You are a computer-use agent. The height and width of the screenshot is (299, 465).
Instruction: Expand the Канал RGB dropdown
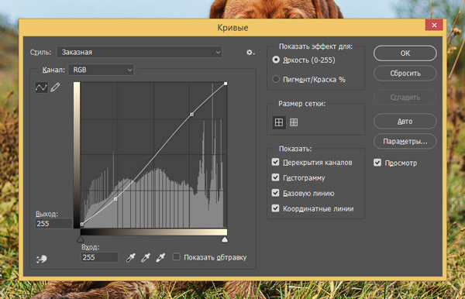click(101, 70)
